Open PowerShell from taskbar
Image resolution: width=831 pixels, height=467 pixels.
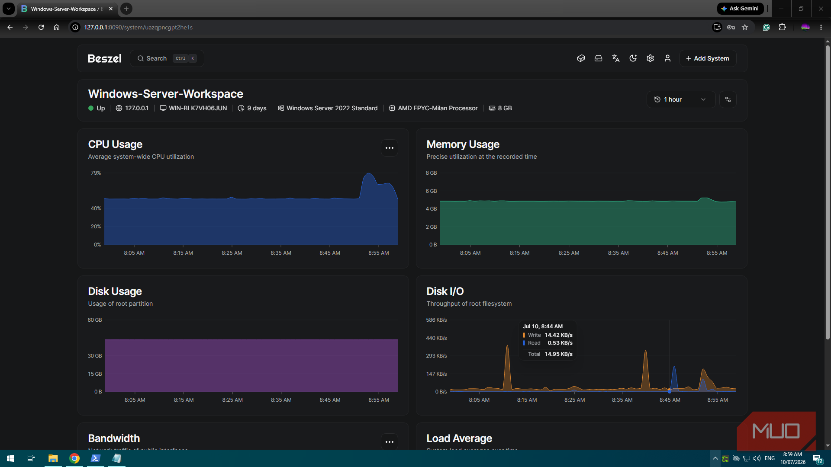(x=95, y=458)
